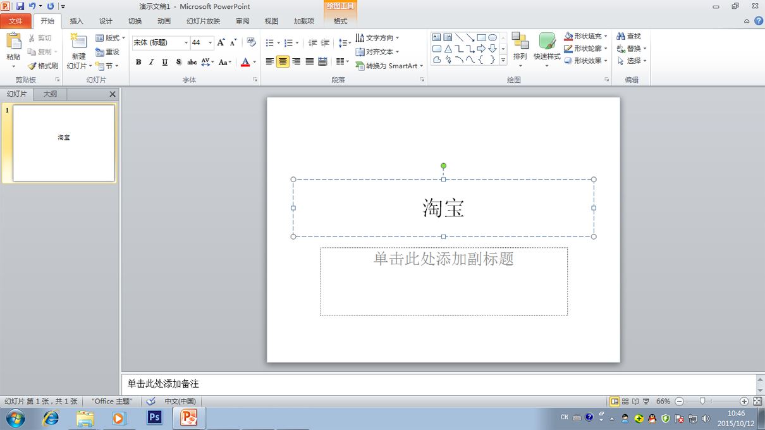Increase the list indent level

tap(325, 43)
